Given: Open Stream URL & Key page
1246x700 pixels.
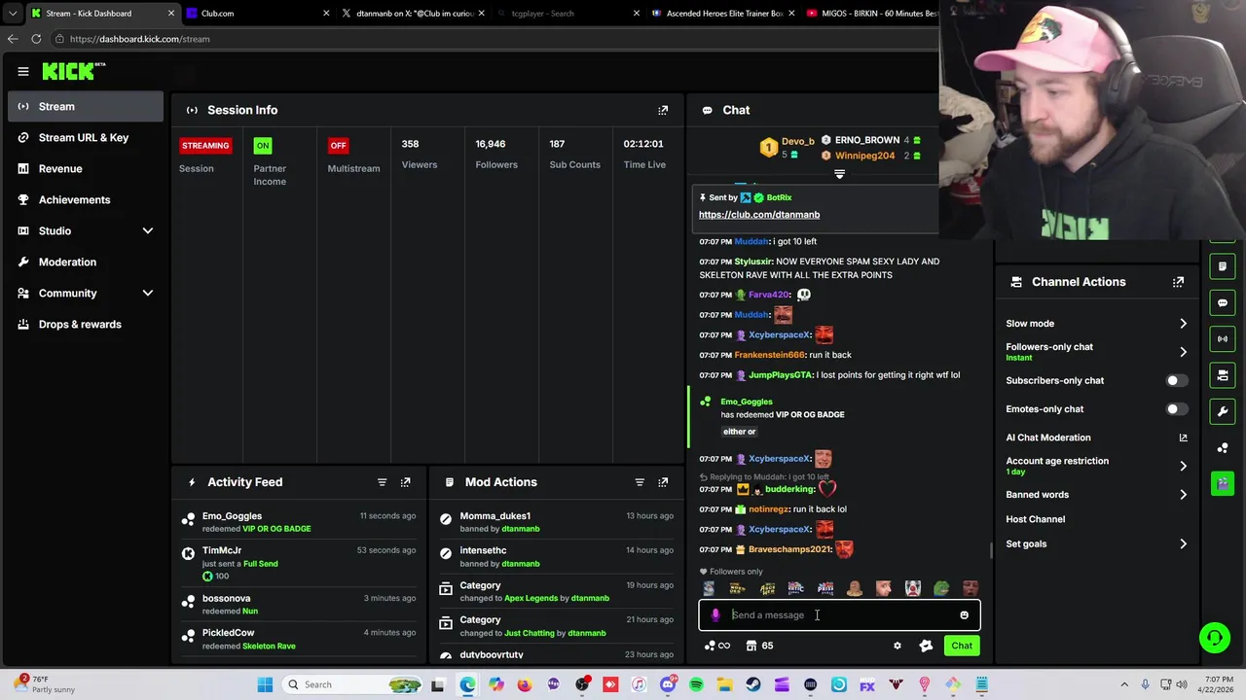Looking at the screenshot, I should (x=86, y=137).
